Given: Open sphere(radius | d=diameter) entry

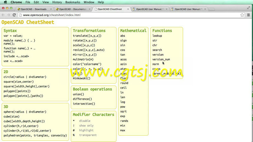Looking at the screenshot, I should pos(25,112).
